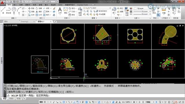Choose the Copy (複製) command
This screenshot has width=185, height=104.
pyautogui.click(x=31, y=12)
